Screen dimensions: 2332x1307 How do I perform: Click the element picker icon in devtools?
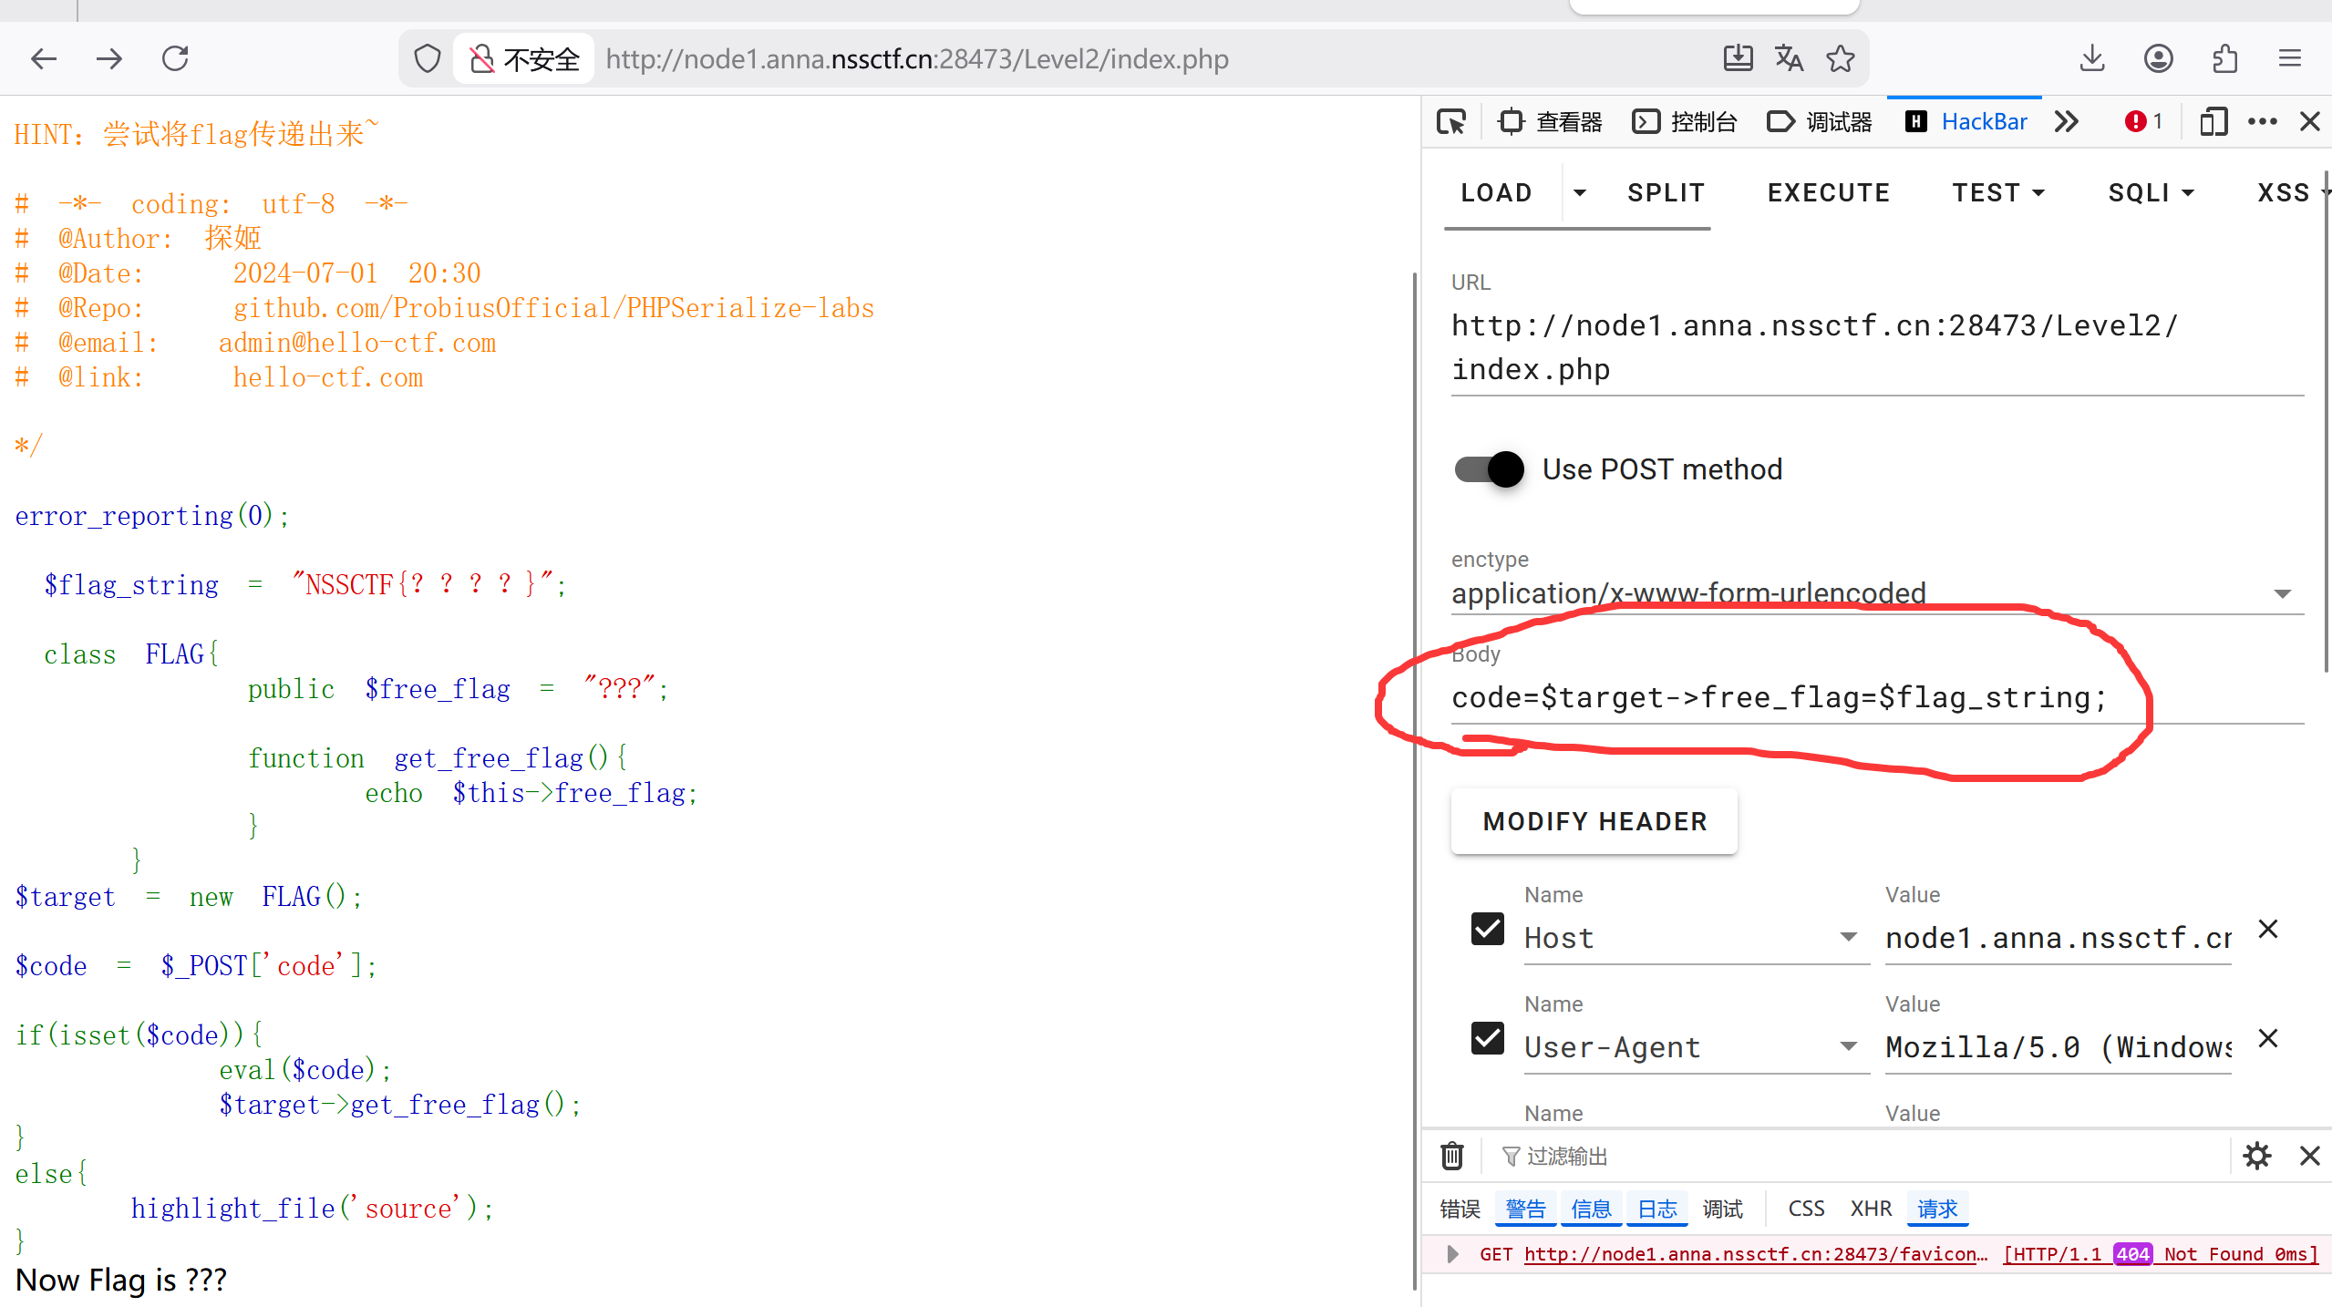(1451, 121)
